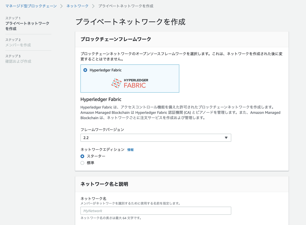Viewport: 306px width, 225px height.
Task: Select the Hyperledger Fabric radio button
Action: tap(85, 70)
